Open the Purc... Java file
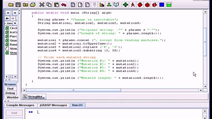 (11, 36)
